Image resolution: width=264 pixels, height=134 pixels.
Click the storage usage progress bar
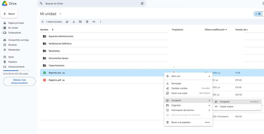[x=16, y=70]
